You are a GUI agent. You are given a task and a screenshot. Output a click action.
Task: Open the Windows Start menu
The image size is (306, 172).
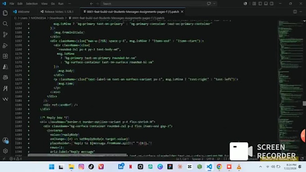point(51,167)
